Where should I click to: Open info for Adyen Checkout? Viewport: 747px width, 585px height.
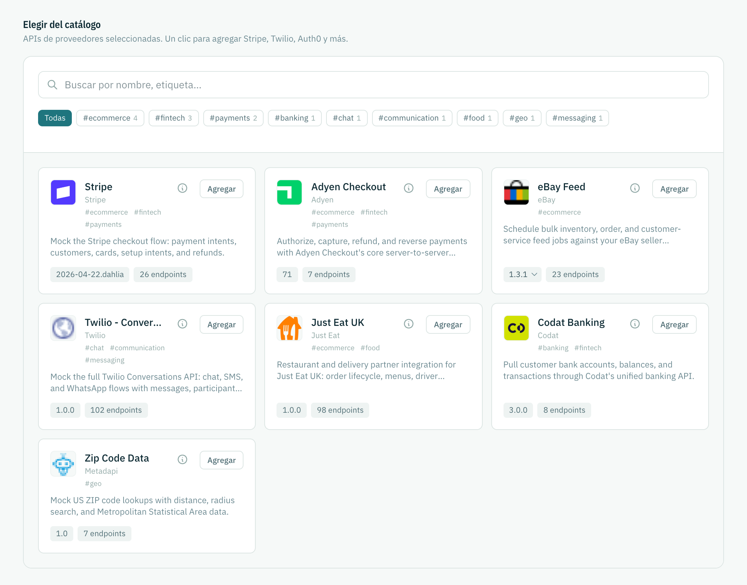(x=409, y=188)
